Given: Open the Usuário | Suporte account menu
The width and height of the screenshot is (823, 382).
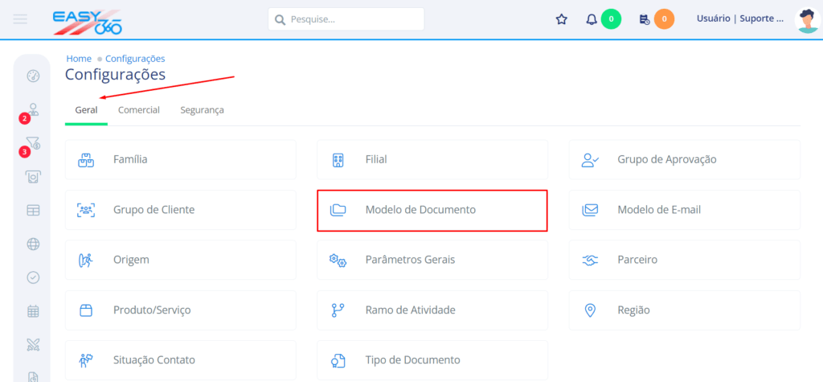Looking at the screenshot, I should coord(739,18).
